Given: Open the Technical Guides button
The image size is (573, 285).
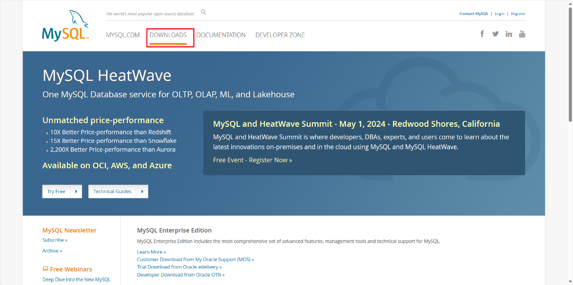Looking at the screenshot, I should click(x=112, y=192).
